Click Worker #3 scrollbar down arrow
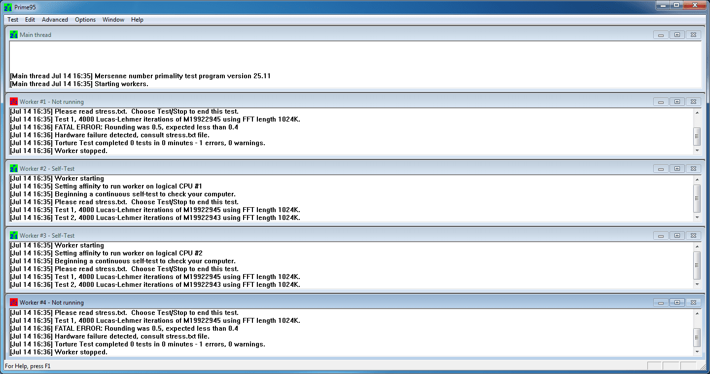710x374 pixels. [697, 284]
